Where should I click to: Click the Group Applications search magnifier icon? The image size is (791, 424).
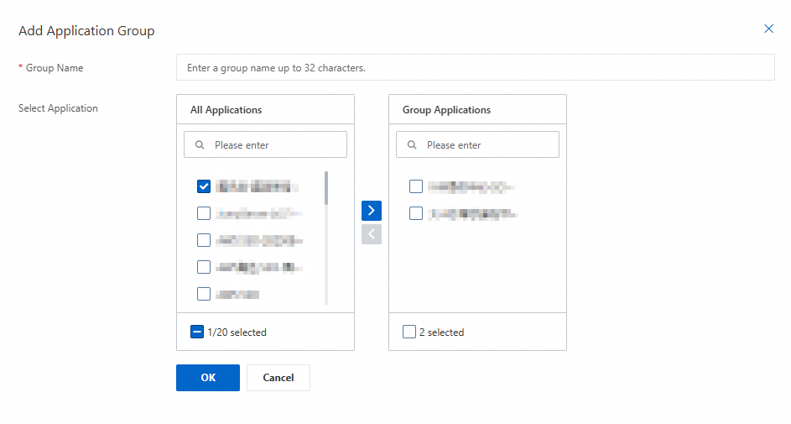pos(412,145)
